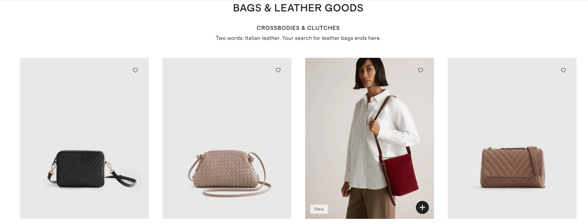This screenshot has width=588, height=224.
Task: Click the New badge on the model photo
Action: click(x=319, y=209)
